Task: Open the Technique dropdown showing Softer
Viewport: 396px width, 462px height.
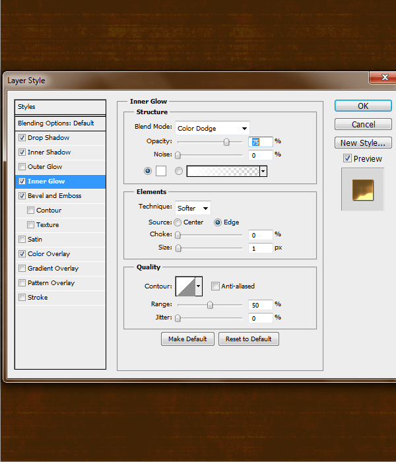Action: [x=193, y=209]
